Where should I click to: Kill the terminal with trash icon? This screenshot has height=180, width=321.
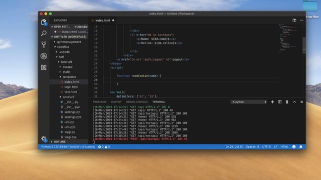pyautogui.click(x=287, y=102)
